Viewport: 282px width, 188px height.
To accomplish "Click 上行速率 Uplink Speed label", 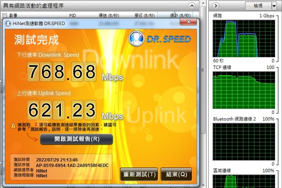I will tap(43, 93).
